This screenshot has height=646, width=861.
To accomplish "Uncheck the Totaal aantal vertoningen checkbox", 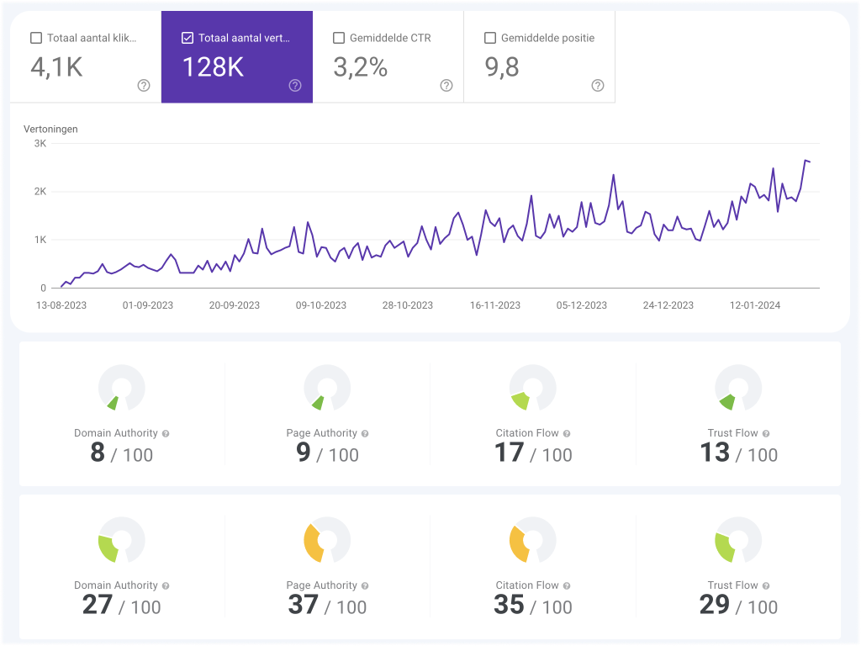I will [188, 37].
